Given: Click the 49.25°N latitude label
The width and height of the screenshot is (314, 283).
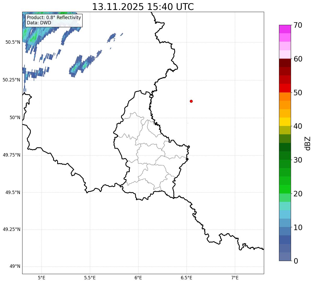Looking at the screenshot, I should pyautogui.click(x=11, y=229).
